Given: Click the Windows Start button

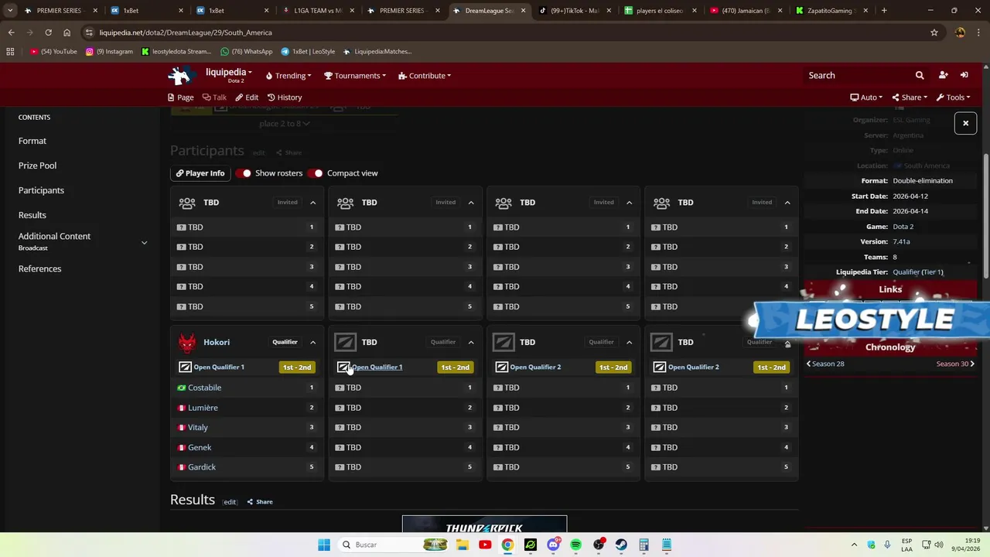Looking at the screenshot, I should [324, 545].
